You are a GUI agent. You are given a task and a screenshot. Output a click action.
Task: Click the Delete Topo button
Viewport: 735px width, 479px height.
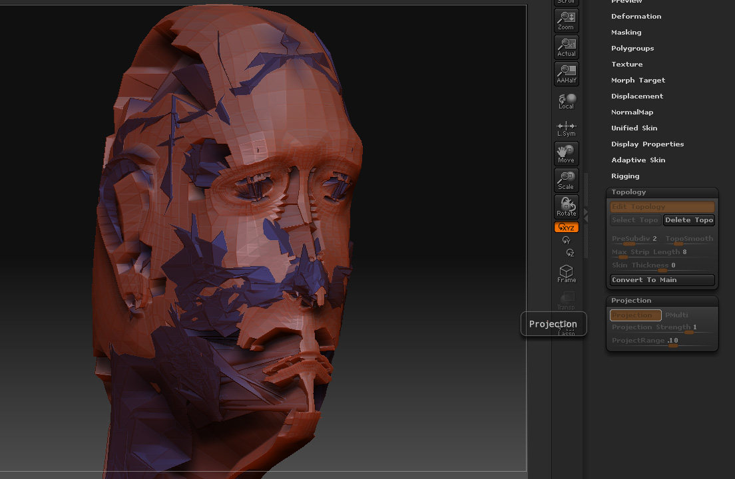click(x=689, y=220)
